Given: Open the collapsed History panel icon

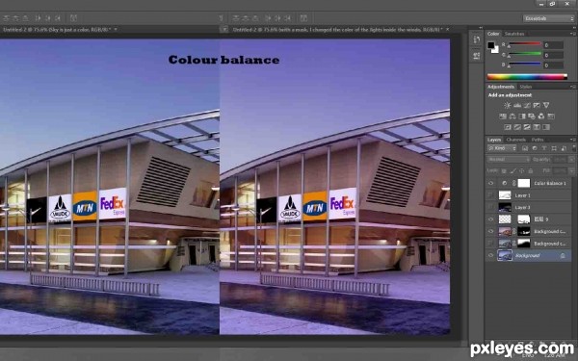Looking at the screenshot, I should click(476, 40).
